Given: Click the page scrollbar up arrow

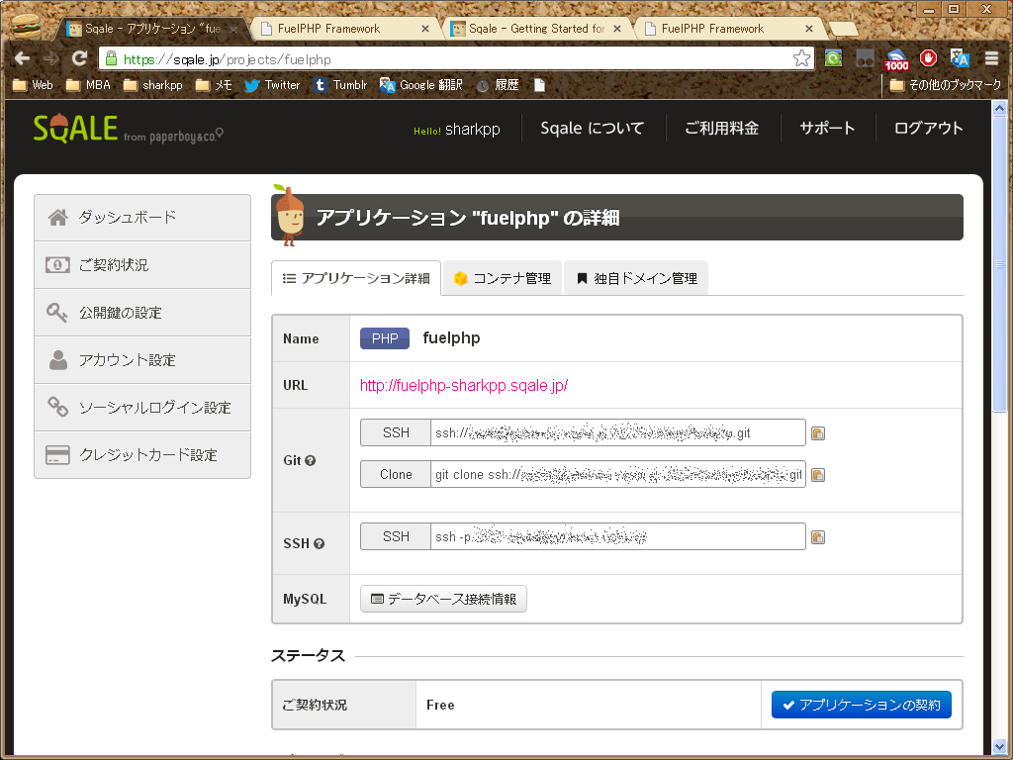Looking at the screenshot, I should (999, 109).
